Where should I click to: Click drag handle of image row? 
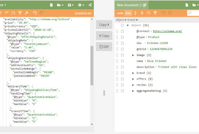point(117,55)
